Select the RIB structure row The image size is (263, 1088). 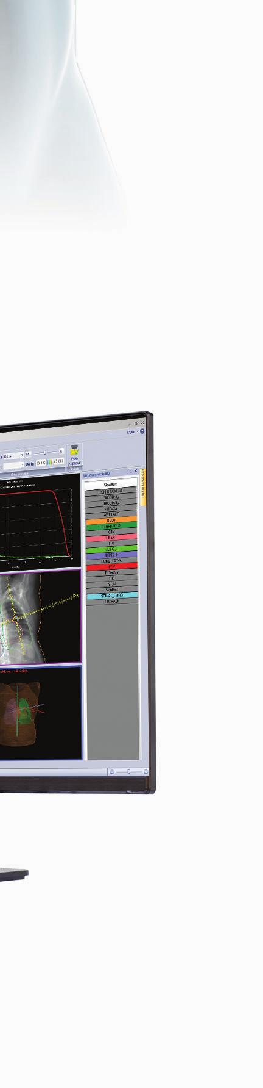(112, 578)
